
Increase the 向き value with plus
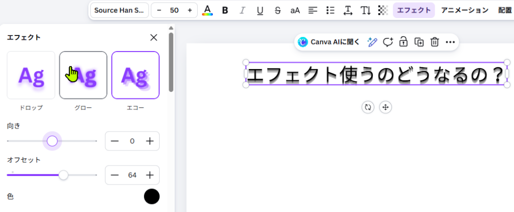[x=150, y=141]
